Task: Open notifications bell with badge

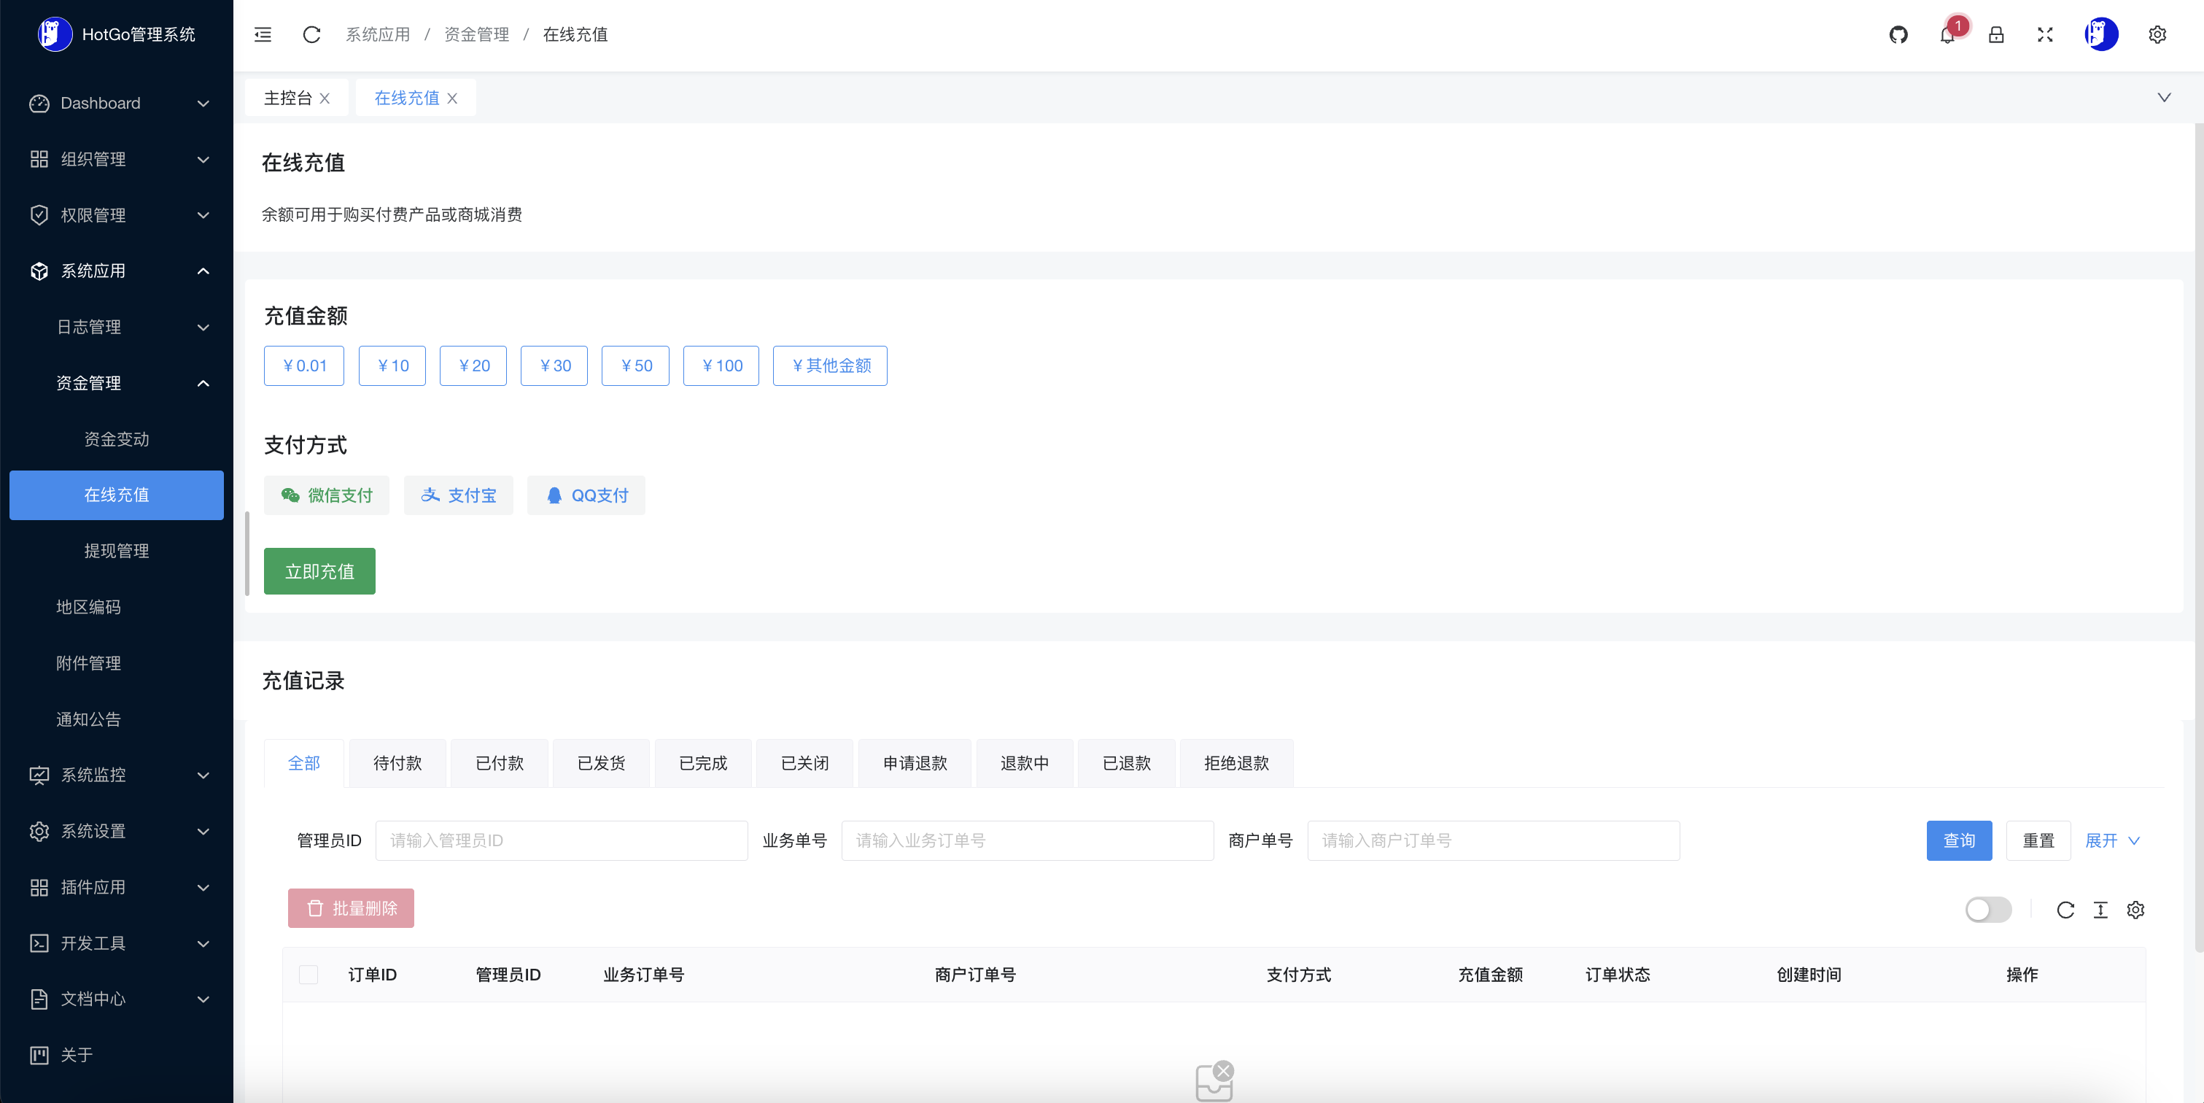Action: tap(1947, 35)
